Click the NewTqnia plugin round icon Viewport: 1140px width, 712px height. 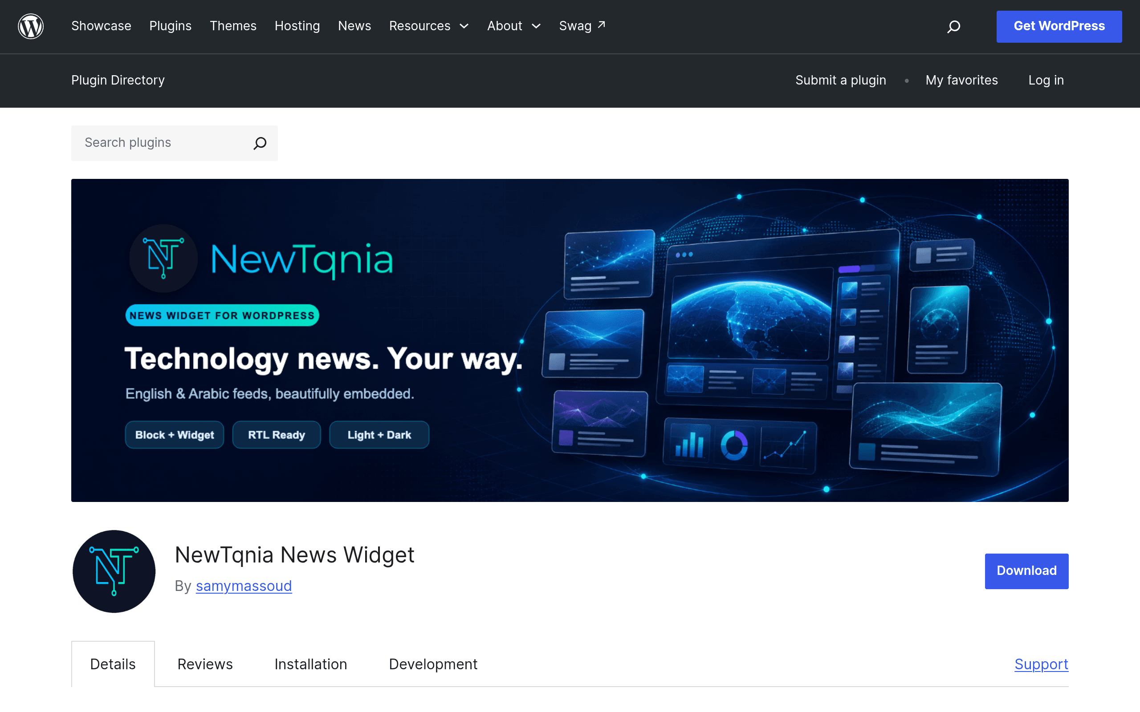(x=114, y=571)
